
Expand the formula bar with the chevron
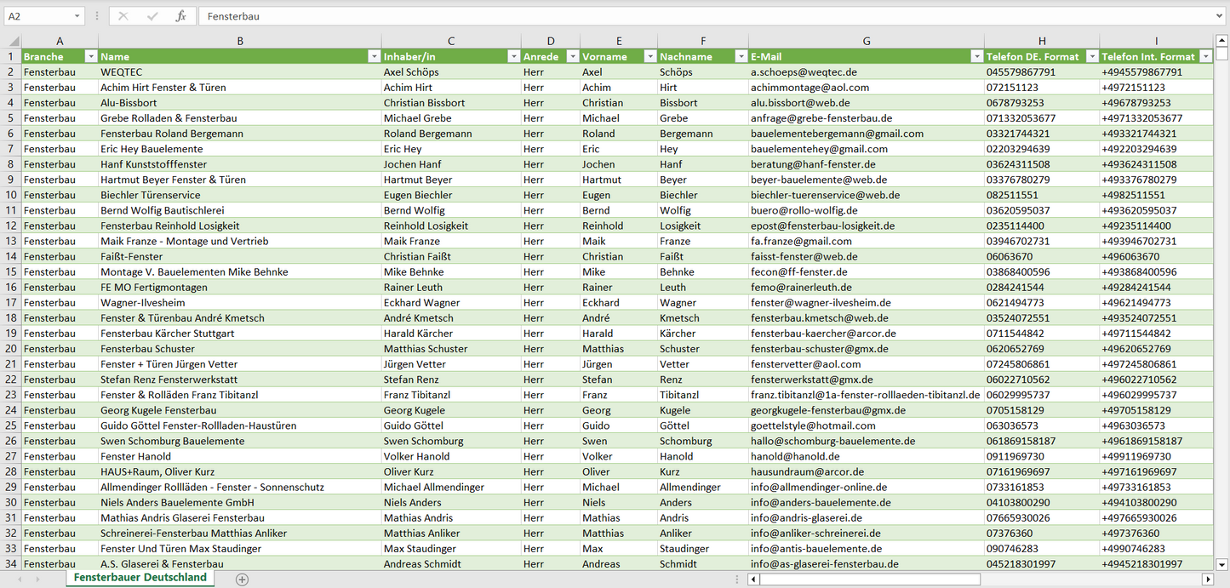1220,16
